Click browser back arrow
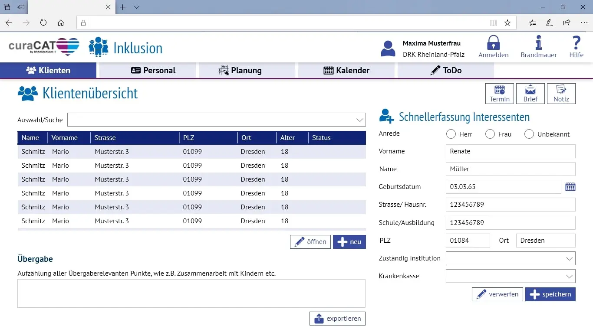The width and height of the screenshot is (593, 332). pos(9,23)
